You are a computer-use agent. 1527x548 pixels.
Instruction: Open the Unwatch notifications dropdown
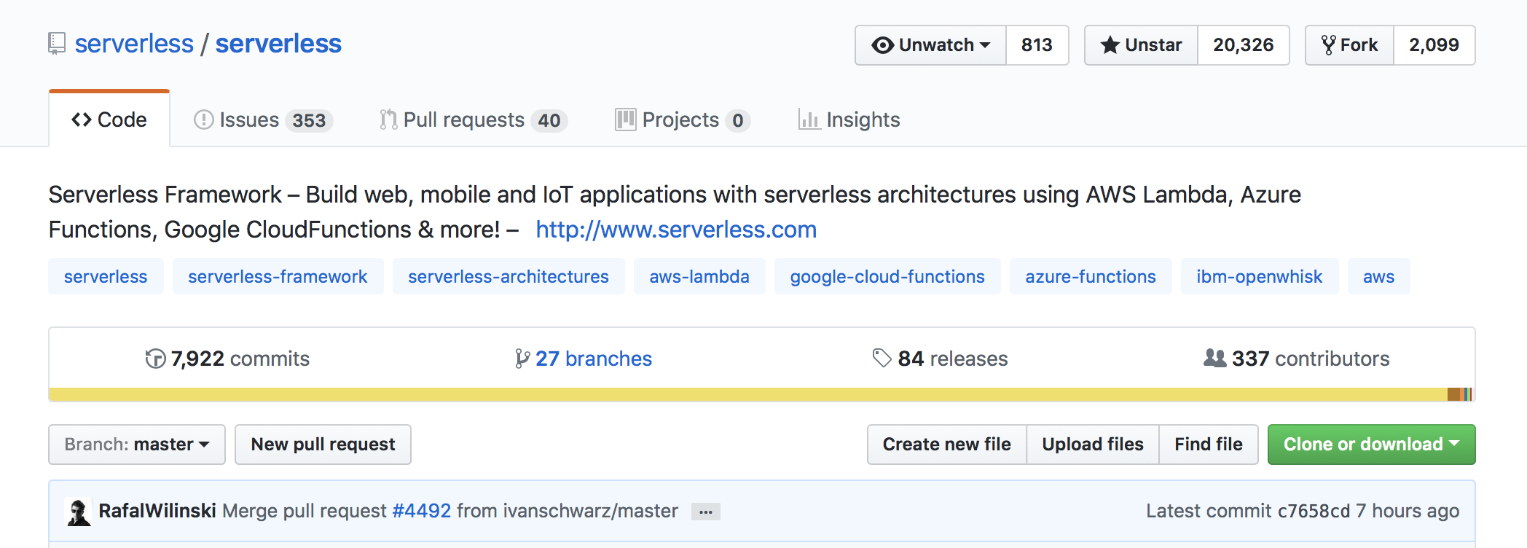click(x=930, y=45)
